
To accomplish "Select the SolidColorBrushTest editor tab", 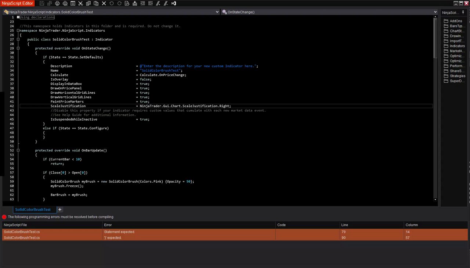I will (x=33, y=210).
